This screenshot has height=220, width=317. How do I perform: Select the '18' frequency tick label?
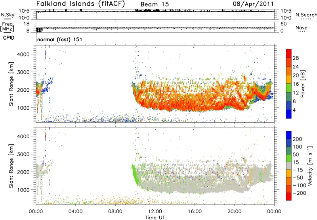(x=27, y=24)
